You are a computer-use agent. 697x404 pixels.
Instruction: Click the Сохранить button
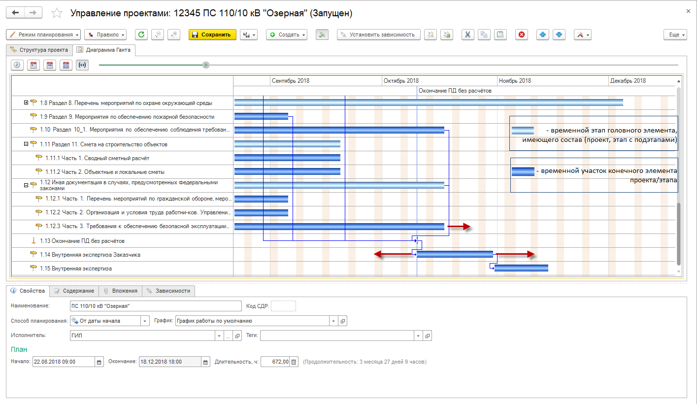211,34
